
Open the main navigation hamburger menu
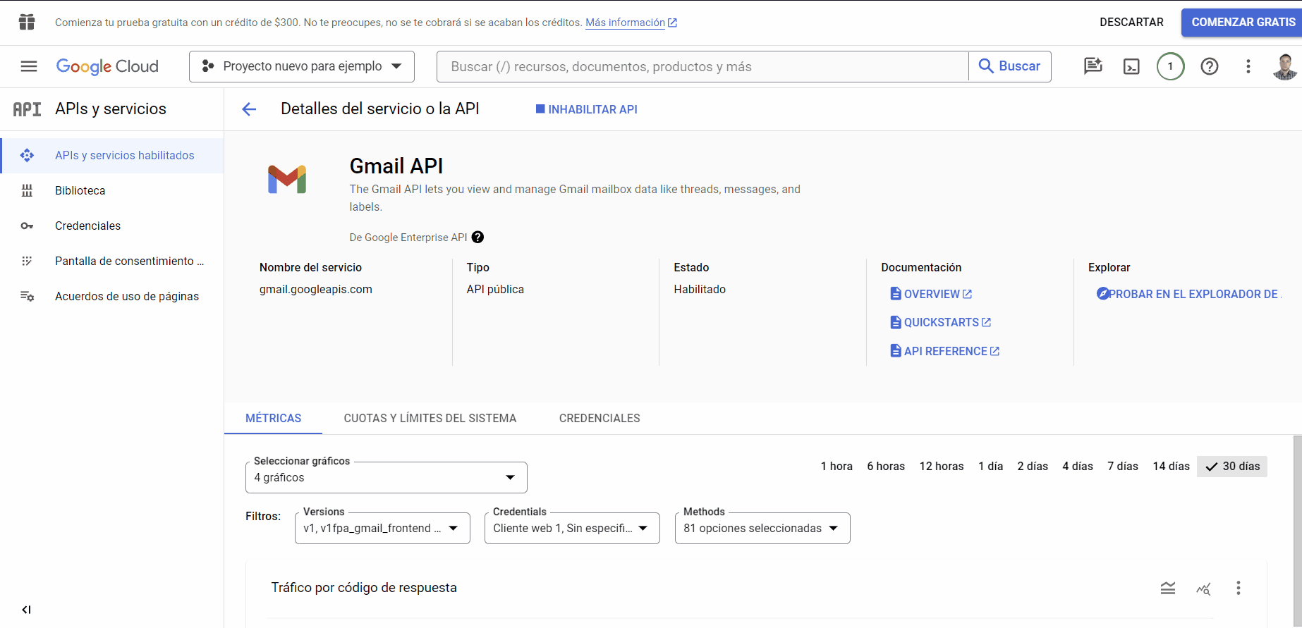click(x=29, y=66)
